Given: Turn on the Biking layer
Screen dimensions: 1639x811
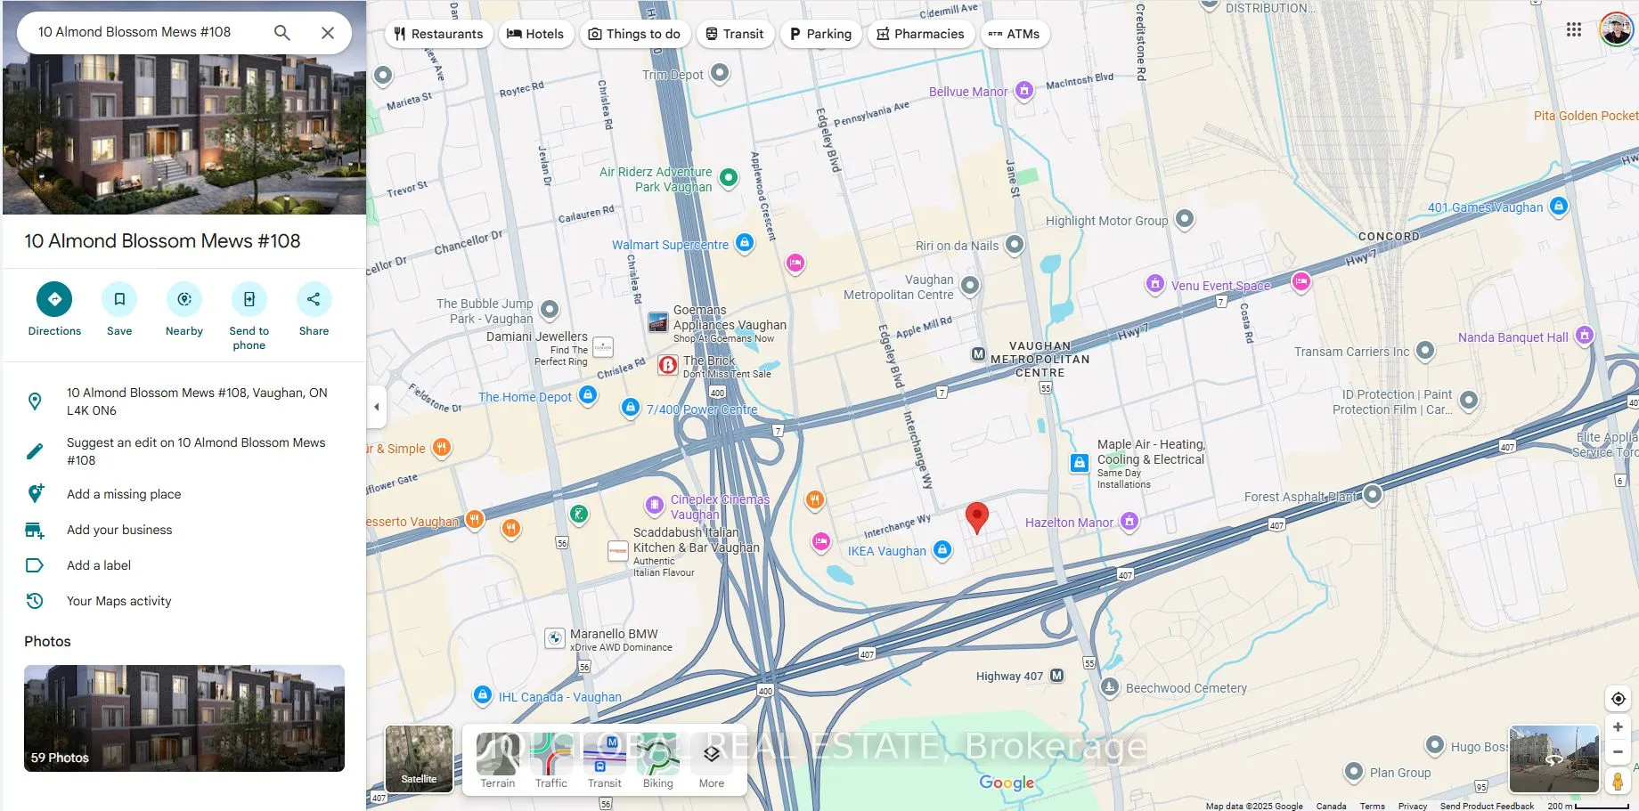Looking at the screenshot, I should (657, 759).
